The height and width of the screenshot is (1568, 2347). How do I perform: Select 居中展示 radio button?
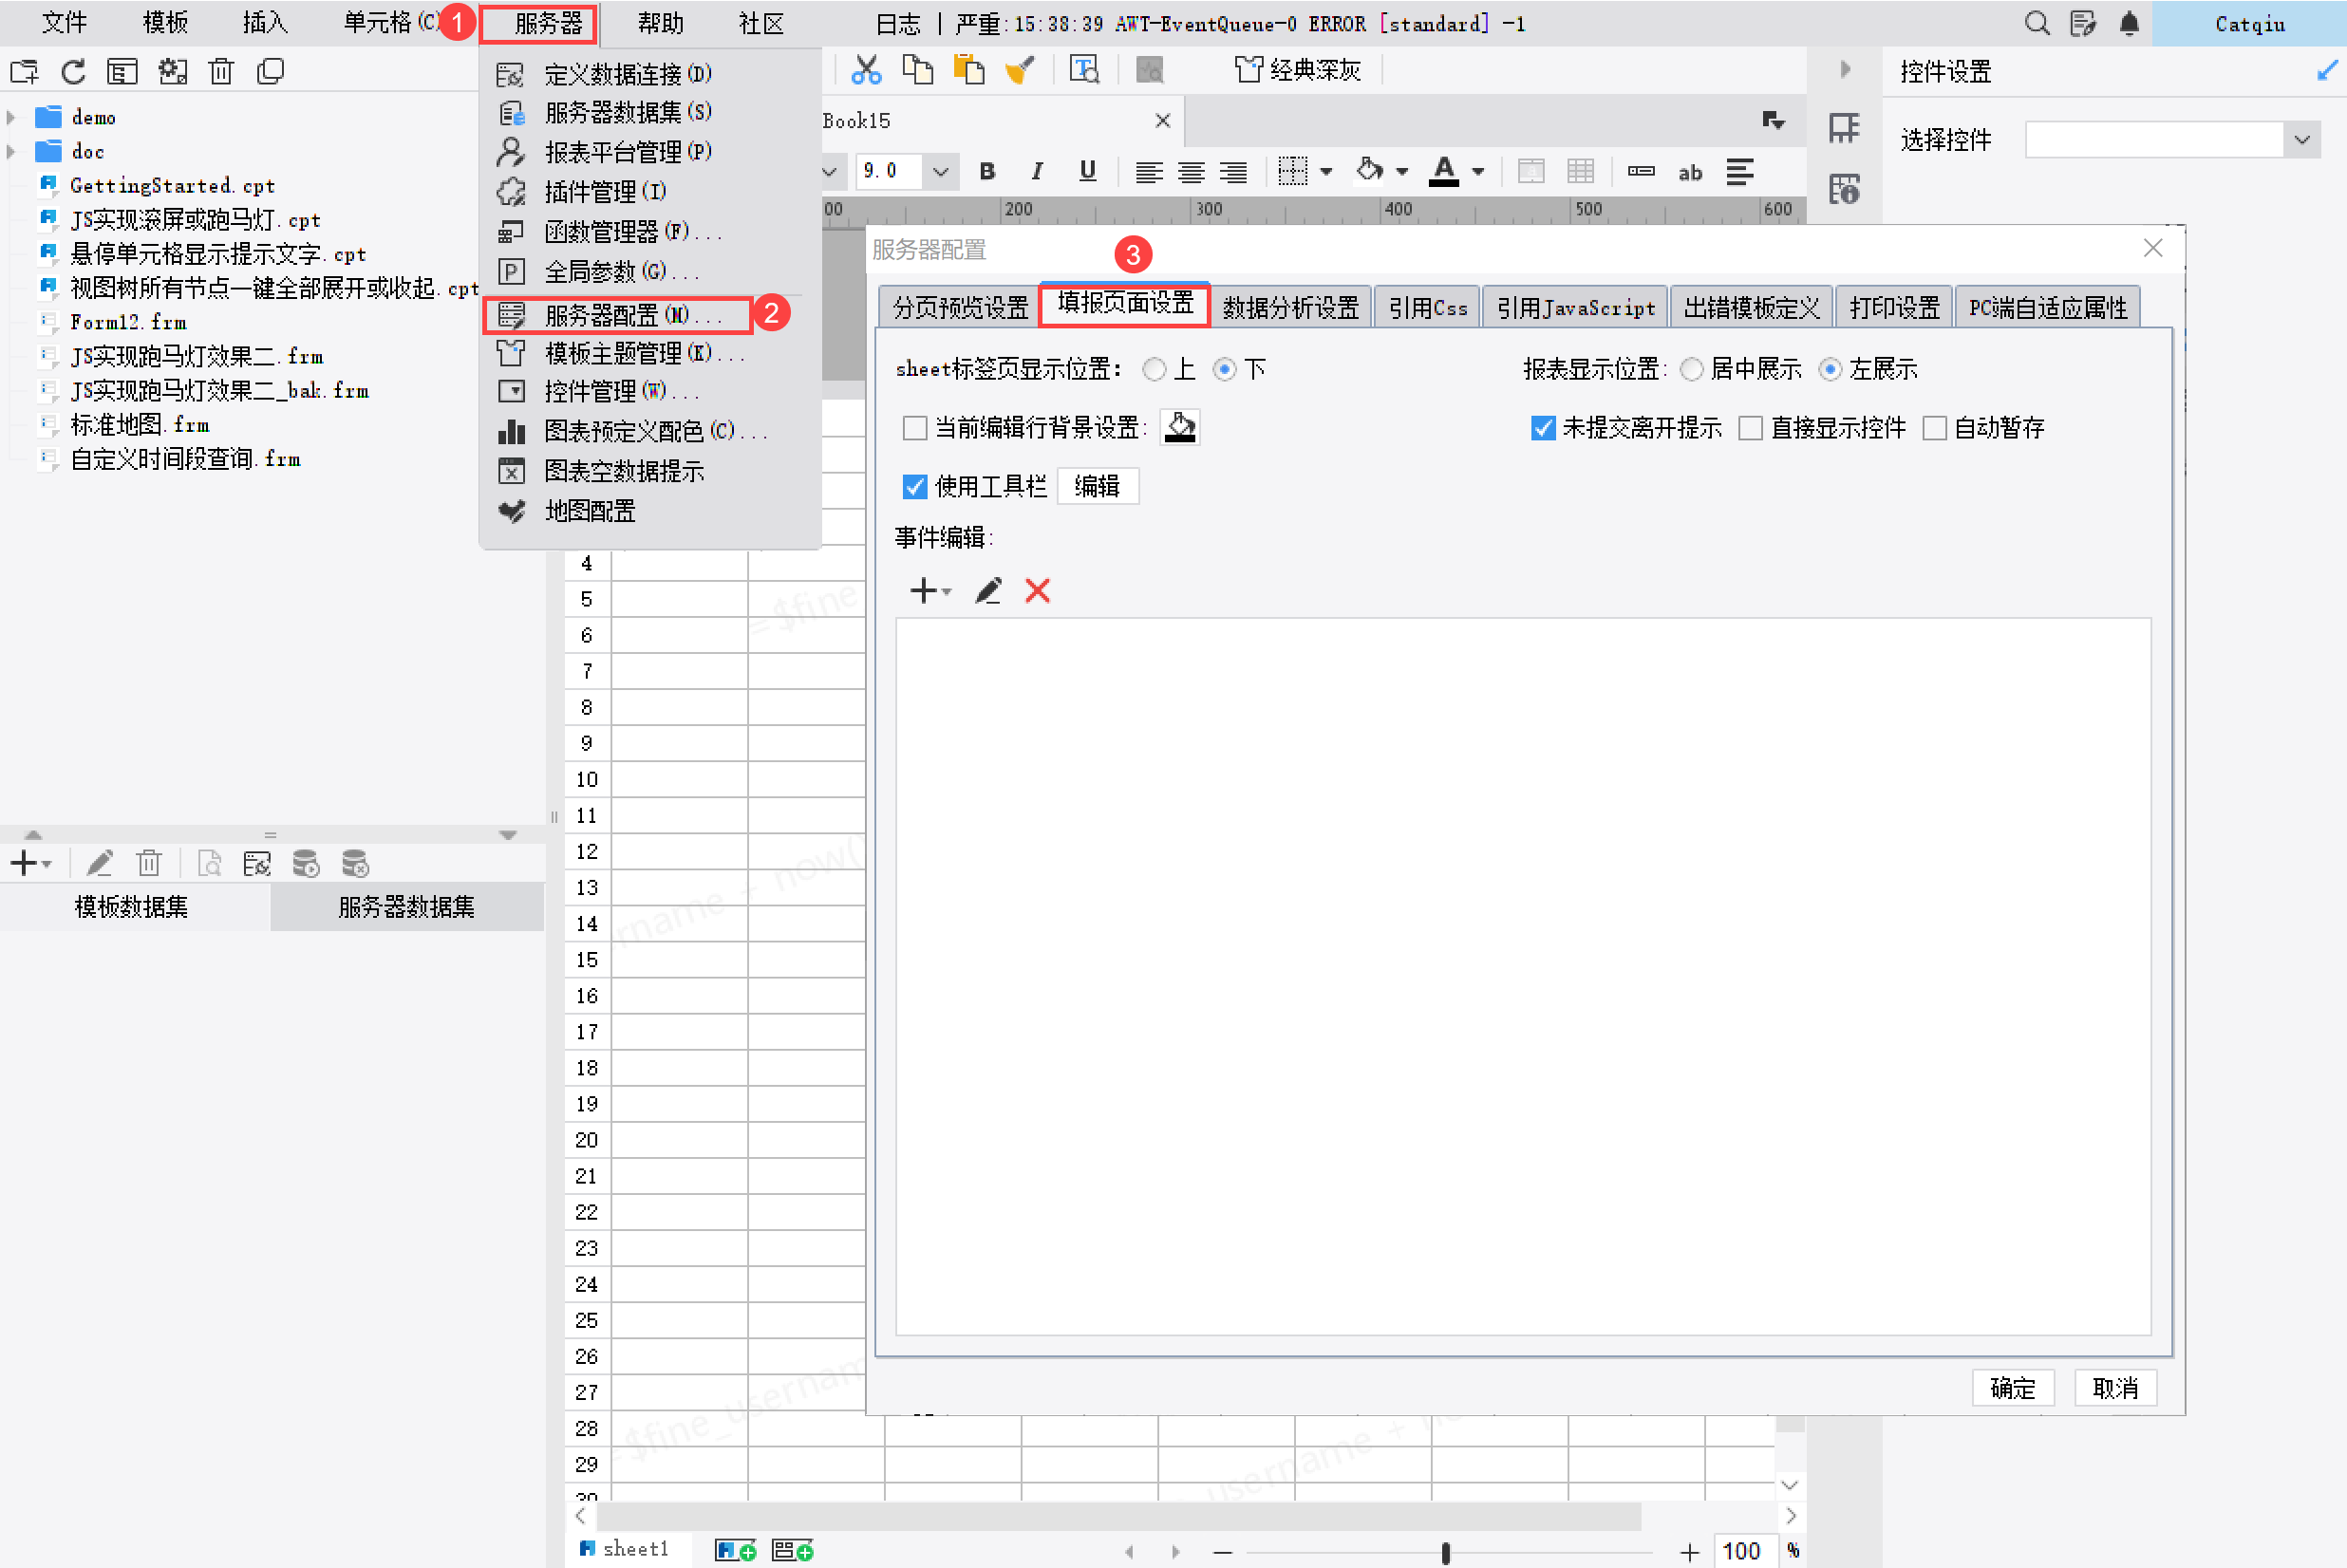(1691, 370)
